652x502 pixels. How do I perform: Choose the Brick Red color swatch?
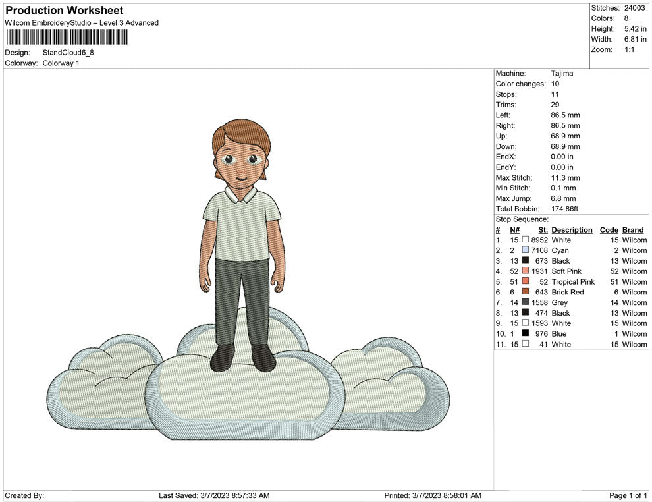(525, 292)
